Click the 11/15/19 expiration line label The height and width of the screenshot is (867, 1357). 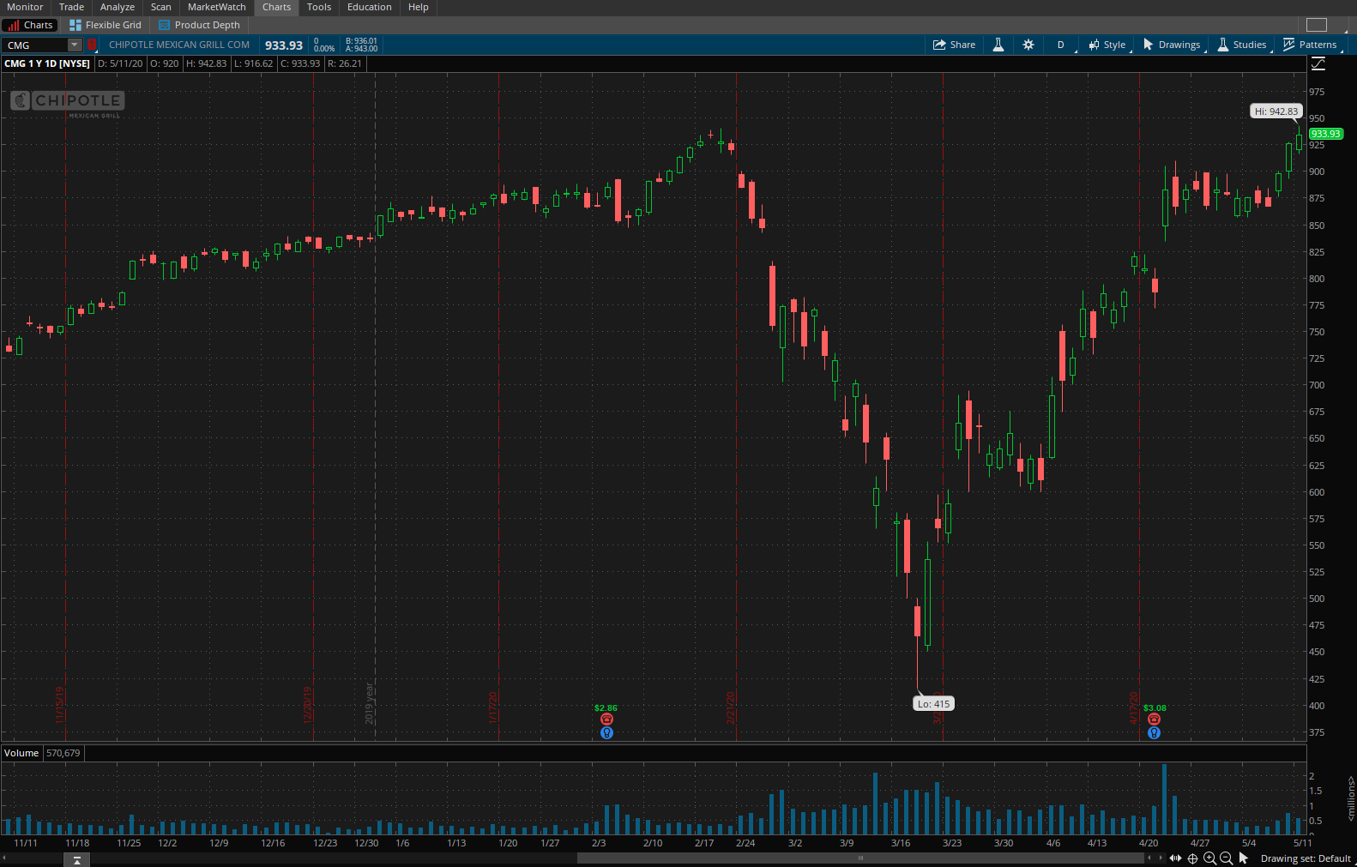(60, 705)
